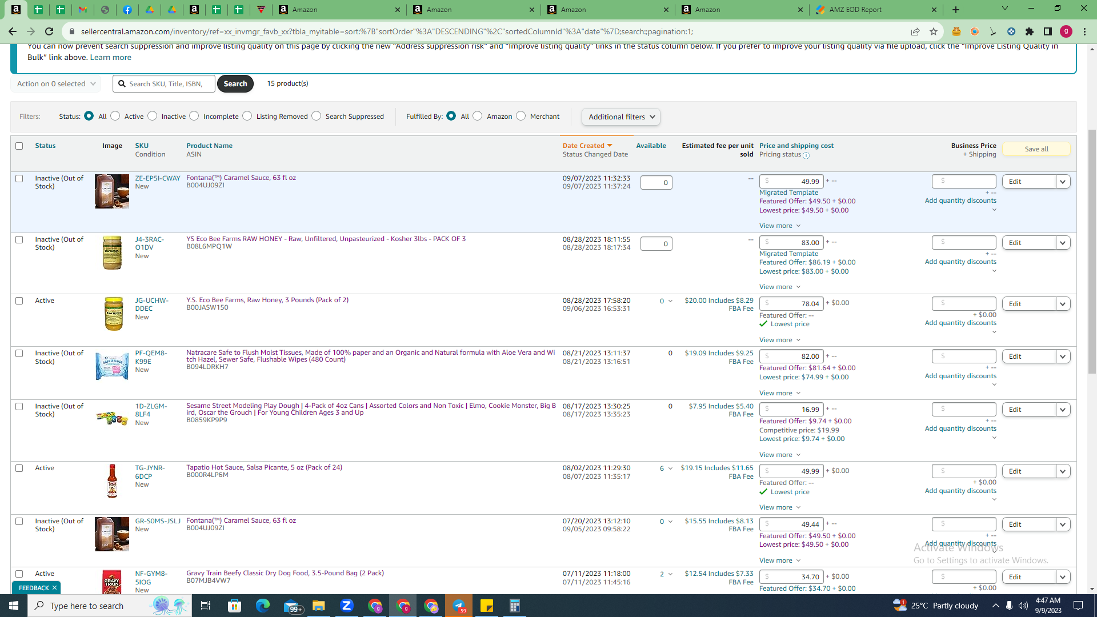This screenshot has width=1097, height=617.
Task: Tick the select-all products checkbox
Action: [19, 146]
